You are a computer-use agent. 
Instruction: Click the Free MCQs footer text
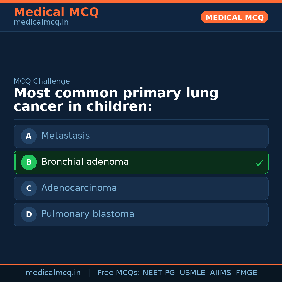coord(119,273)
